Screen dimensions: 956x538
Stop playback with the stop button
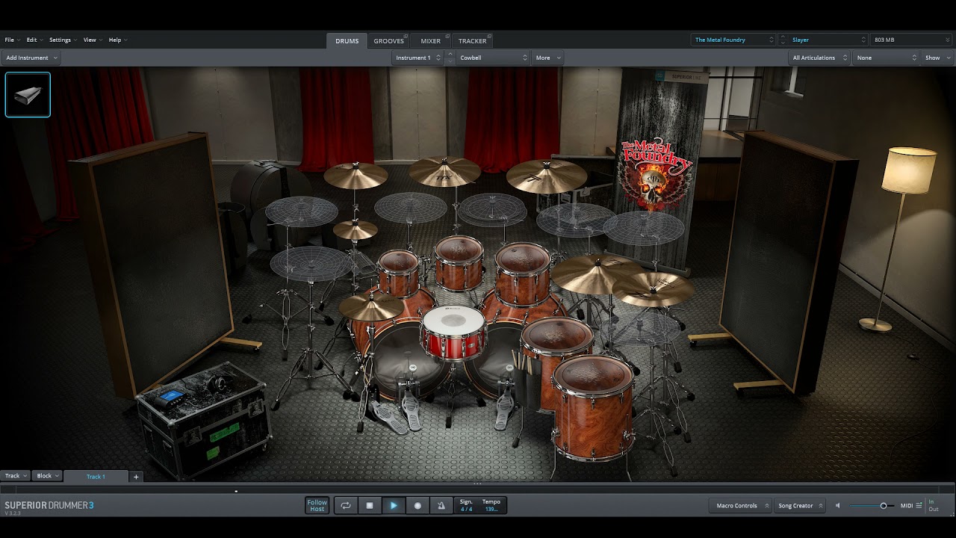click(x=370, y=506)
